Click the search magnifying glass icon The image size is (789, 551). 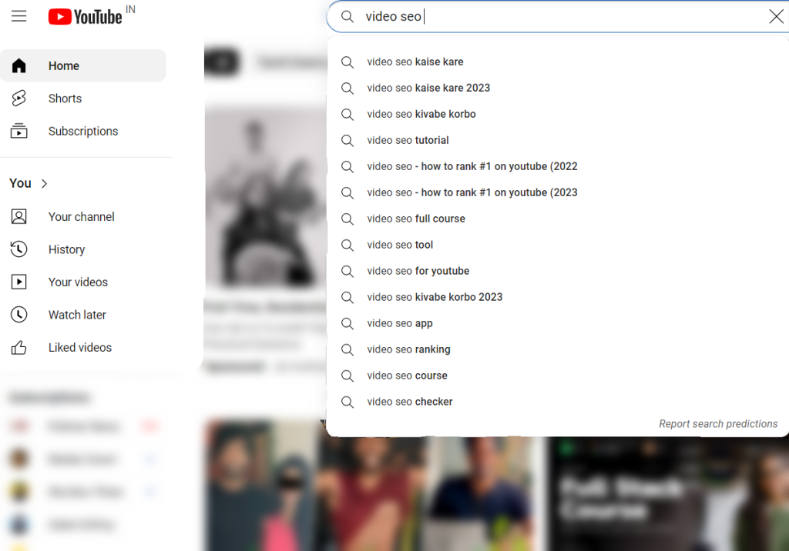(x=347, y=16)
